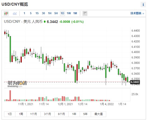Choose the 30 minute interval

pos(43,13)
